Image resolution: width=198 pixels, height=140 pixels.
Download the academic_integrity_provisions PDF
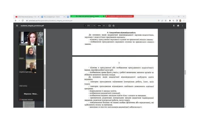[x=174, y=26]
